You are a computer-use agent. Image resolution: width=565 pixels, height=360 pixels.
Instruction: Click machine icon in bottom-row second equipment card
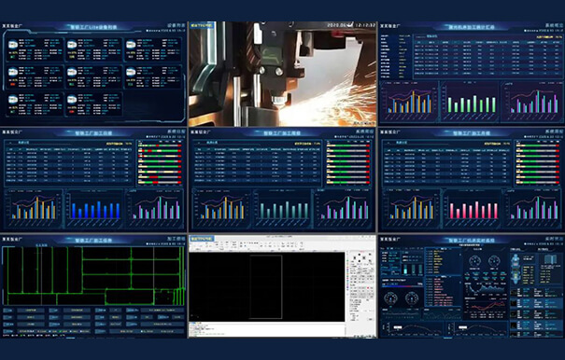point(72,100)
